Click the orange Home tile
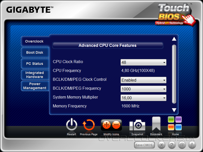 click(x=171, y=127)
